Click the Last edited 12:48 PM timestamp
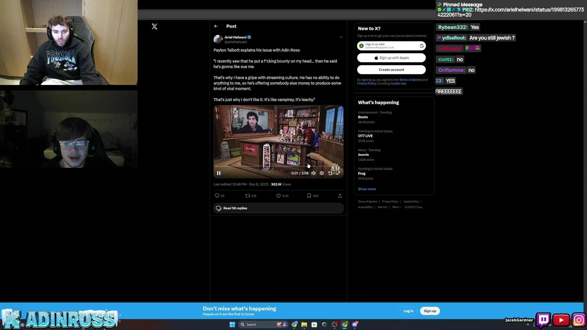 click(x=241, y=184)
